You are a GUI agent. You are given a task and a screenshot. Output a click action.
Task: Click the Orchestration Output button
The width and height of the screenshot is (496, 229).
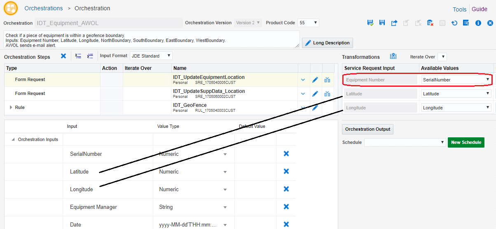(x=367, y=129)
